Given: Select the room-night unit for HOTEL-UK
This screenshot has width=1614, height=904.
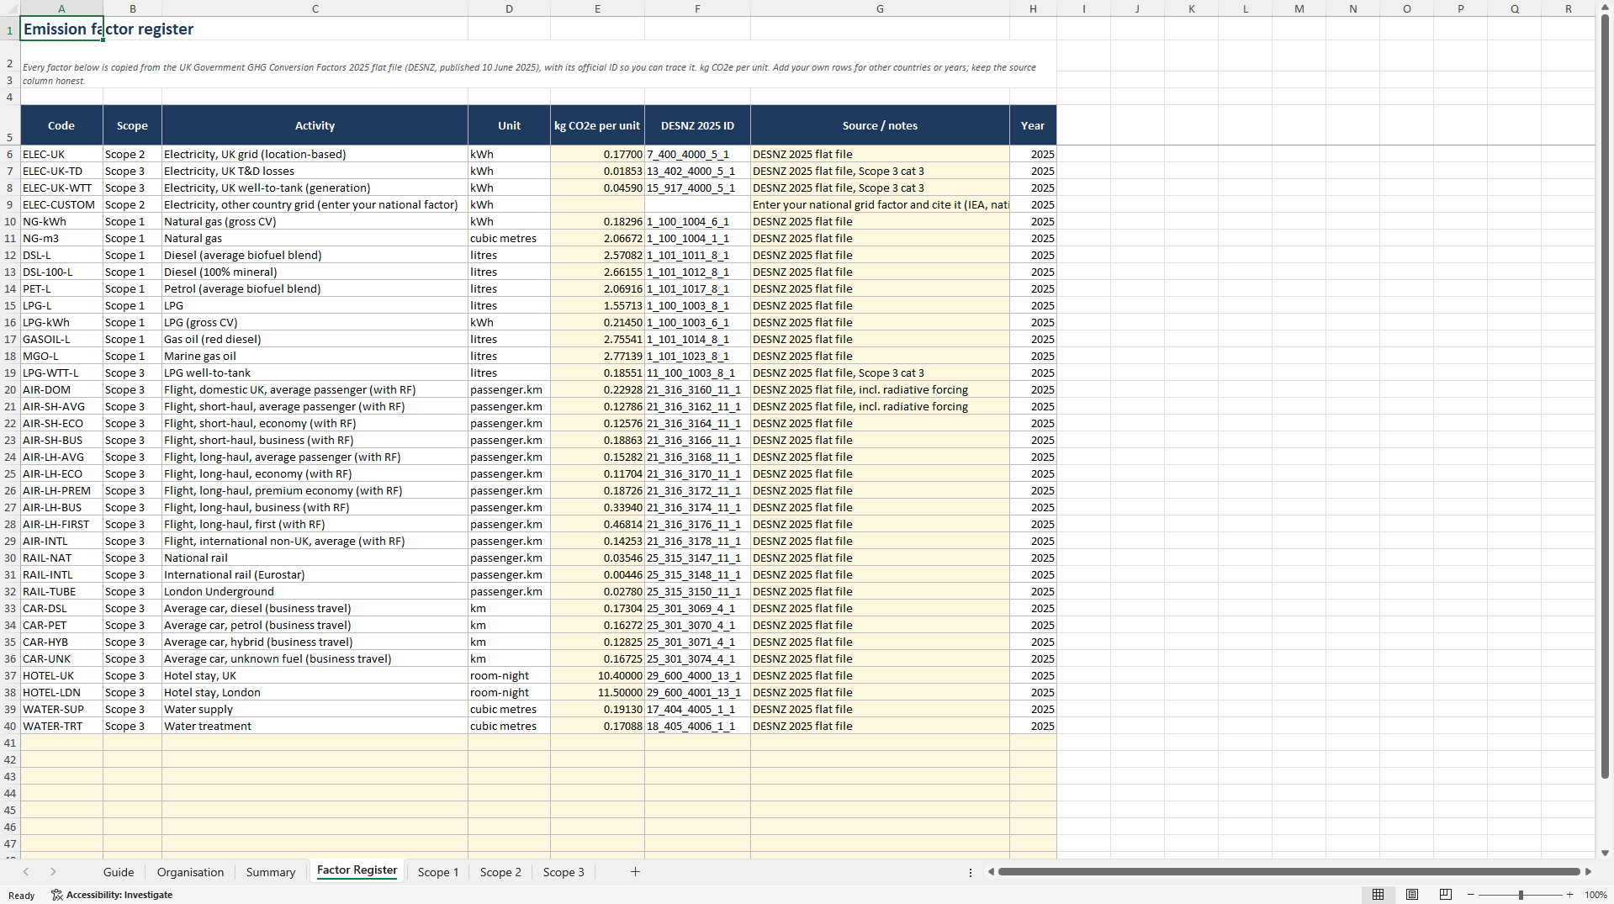Looking at the screenshot, I should click(509, 675).
